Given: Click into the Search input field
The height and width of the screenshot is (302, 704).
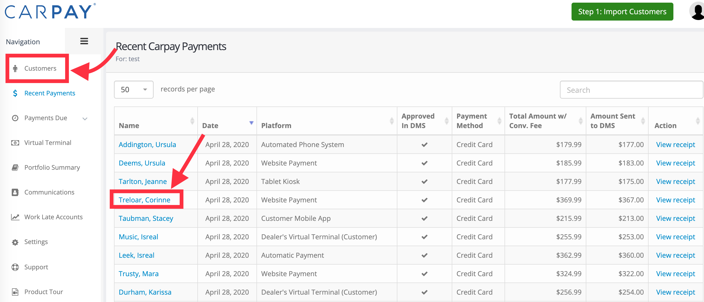Looking at the screenshot, I should (631, 90).
